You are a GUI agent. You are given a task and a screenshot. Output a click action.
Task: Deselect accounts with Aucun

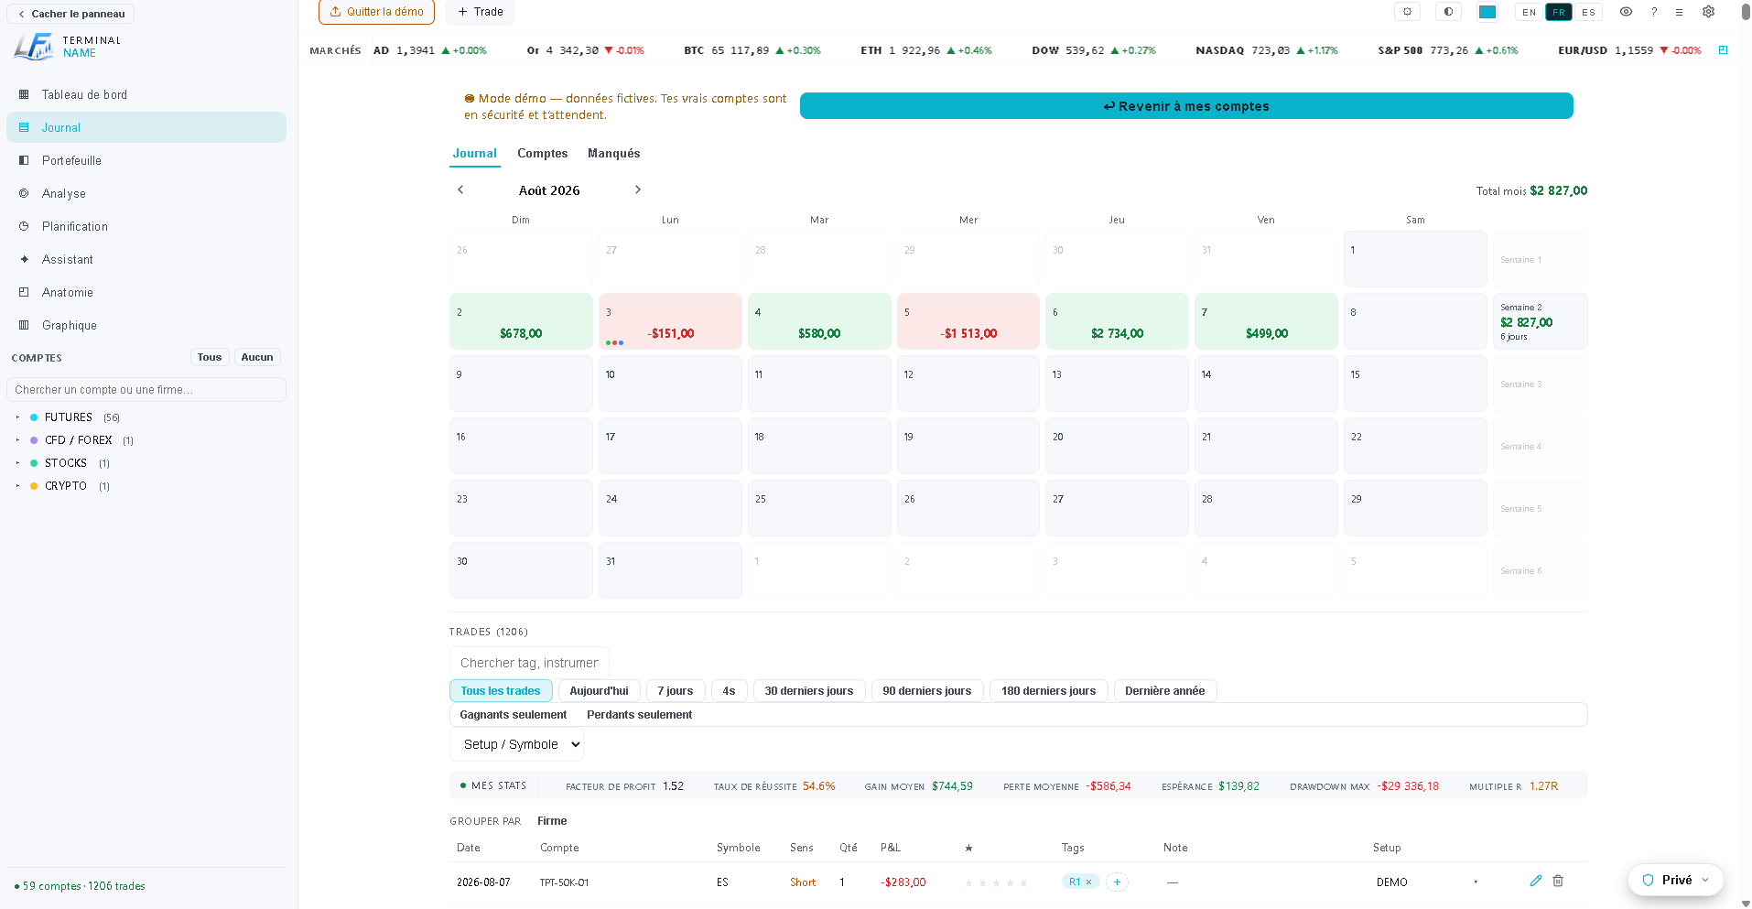257,357
